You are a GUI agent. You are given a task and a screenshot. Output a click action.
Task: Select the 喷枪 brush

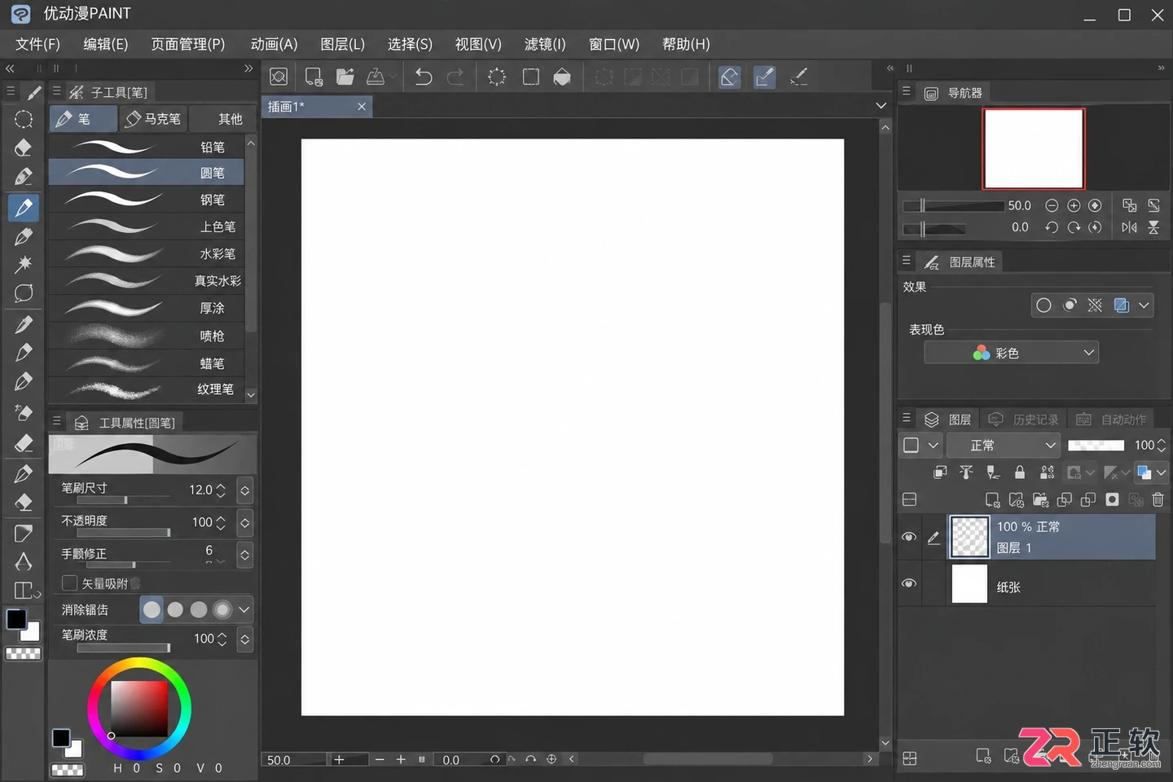[147, 336]
